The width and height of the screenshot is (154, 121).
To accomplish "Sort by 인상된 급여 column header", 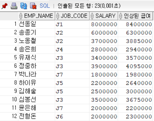I will point(136,16).
